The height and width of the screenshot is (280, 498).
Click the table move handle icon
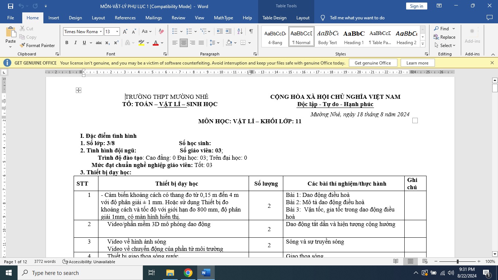pyautogui.click(x=78, y=90)
